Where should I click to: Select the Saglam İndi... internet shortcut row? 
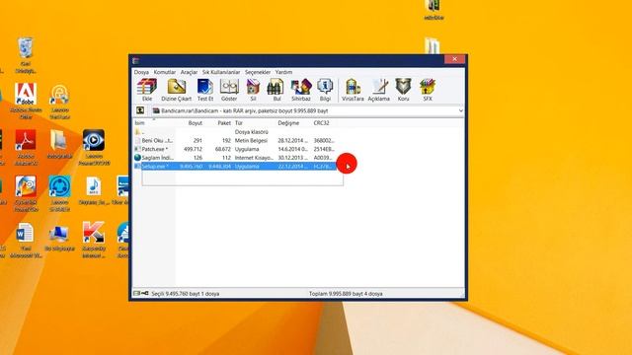coord(235,158)
